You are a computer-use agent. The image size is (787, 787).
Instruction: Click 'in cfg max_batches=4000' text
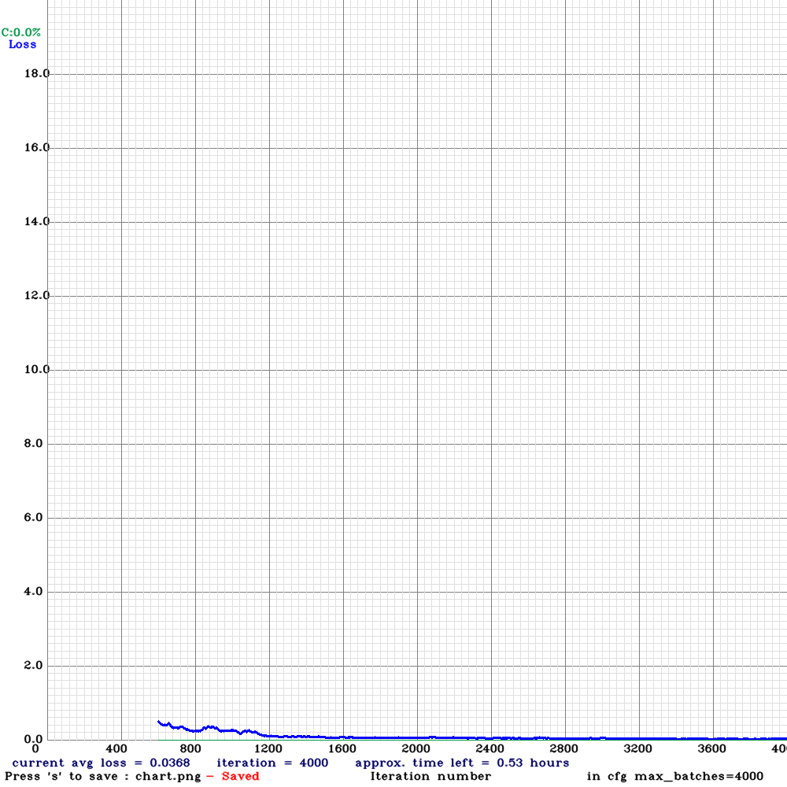(x=675, y=777)
